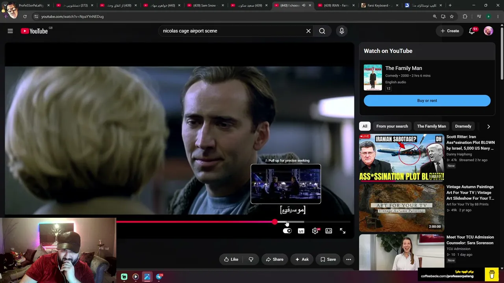Open Chrome zoom magnifier in address bar
The width and height of the screenshot is (504, 283).
tap(435, 17)
